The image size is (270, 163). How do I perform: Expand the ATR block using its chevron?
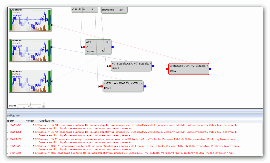(108, 42)
